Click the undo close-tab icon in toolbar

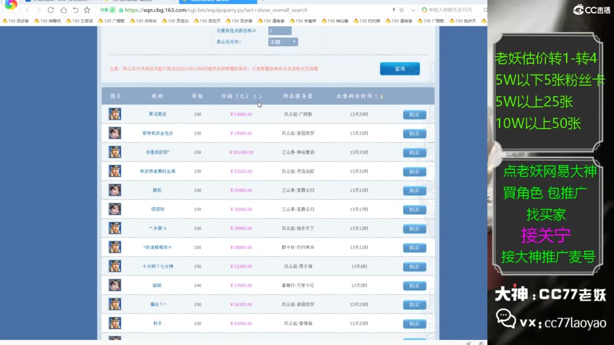pyautogui.click(x=75, y=10)
